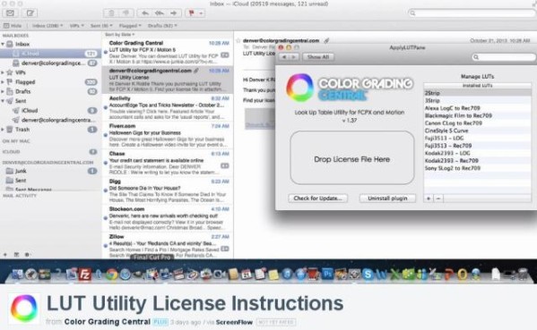Click the Color Grading Central author link

[x=108, y=322]
